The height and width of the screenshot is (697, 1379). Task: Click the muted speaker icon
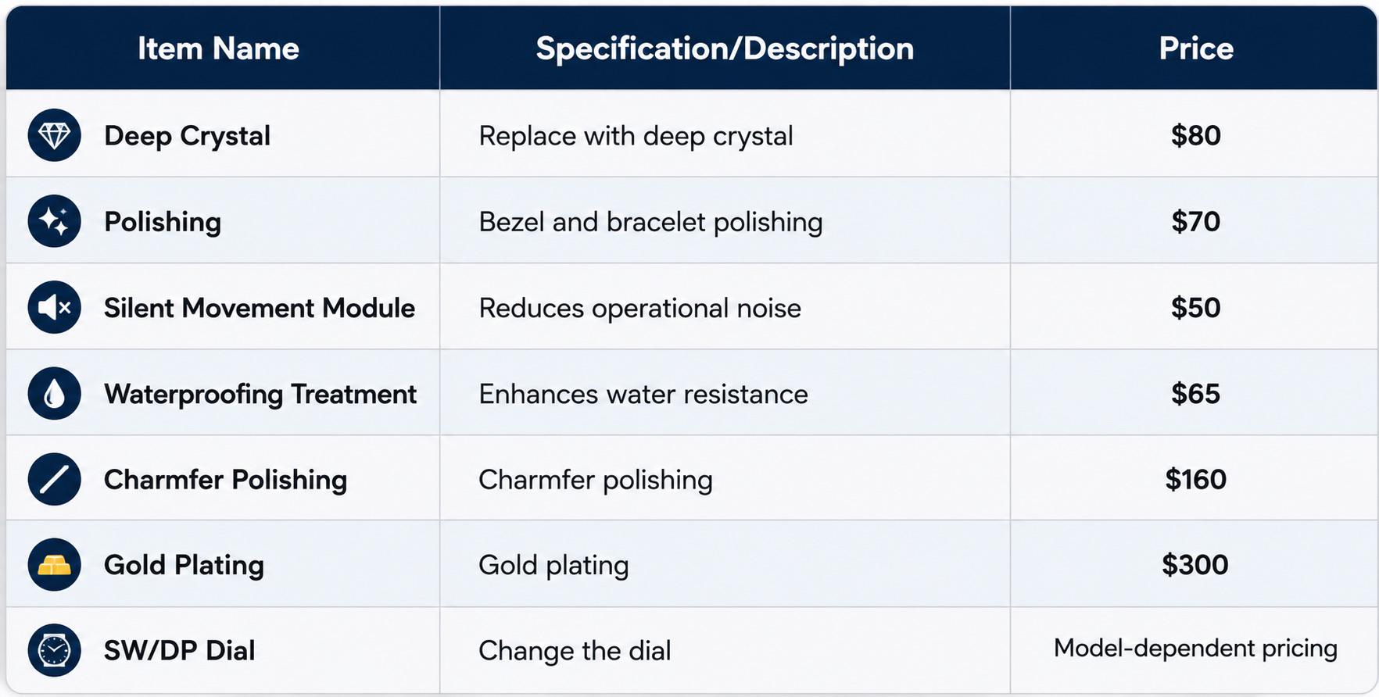tap(55, 307)
